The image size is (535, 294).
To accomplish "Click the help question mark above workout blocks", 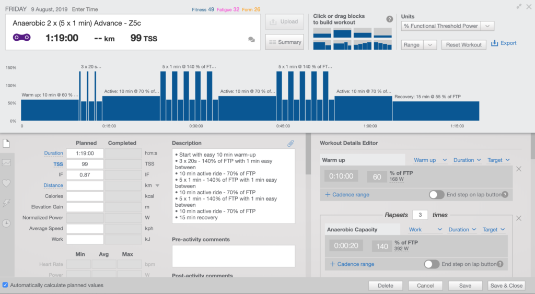I will coord(389,19).
